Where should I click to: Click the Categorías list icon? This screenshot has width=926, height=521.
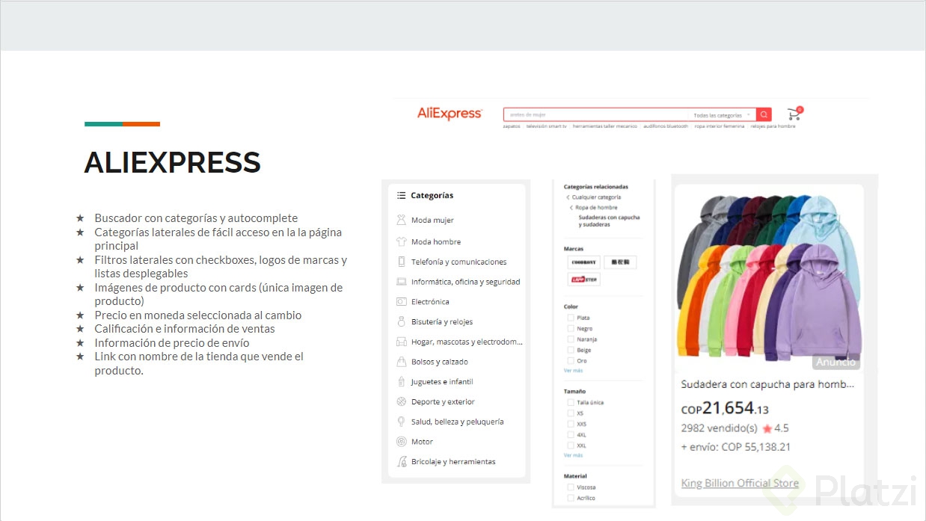point(402,195)
